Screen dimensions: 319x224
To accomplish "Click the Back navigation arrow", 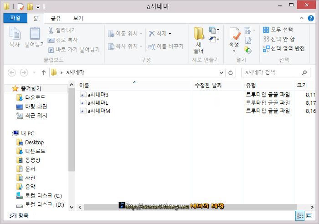I will (x=12, y=72).
